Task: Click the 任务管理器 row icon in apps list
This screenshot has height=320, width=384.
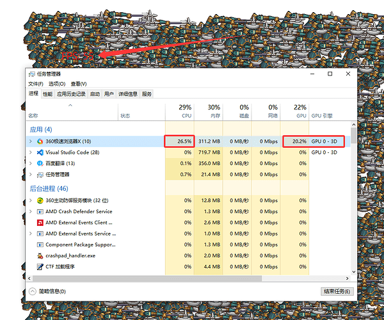Action: tap(40, 175)
